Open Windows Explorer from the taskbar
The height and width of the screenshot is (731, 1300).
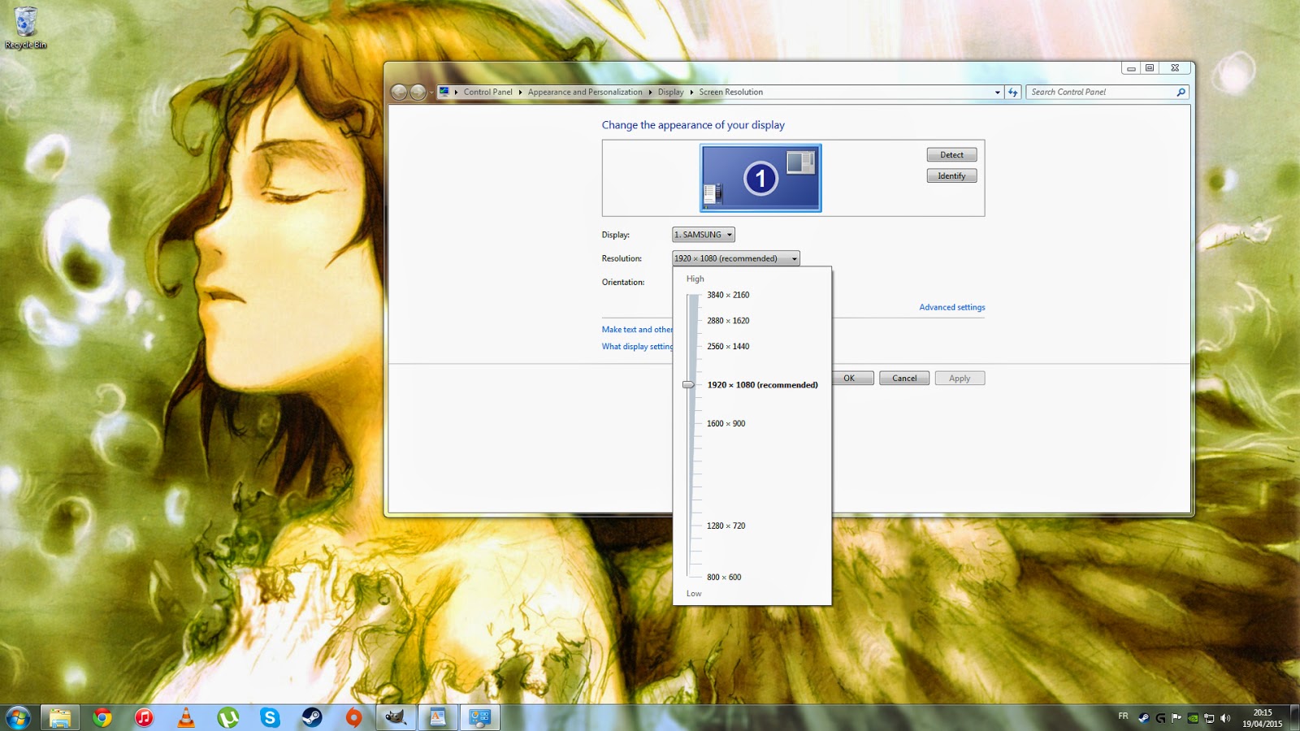[x=60, y=717]
